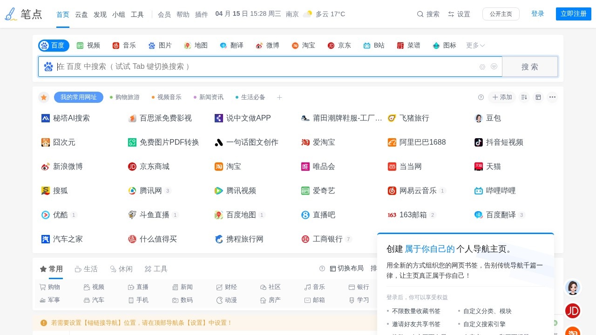Click the orange star favorites icon
Image resolution: width=596 pixels, height=335 pixels.
pos(44,97)
